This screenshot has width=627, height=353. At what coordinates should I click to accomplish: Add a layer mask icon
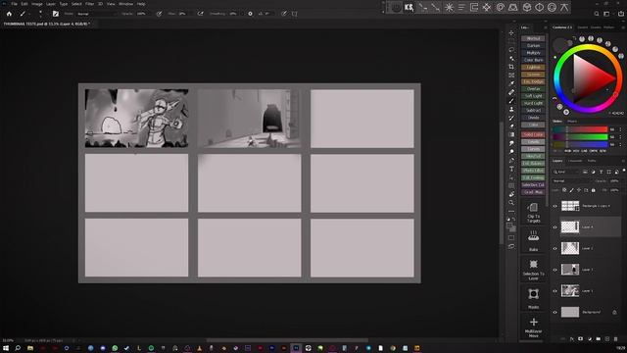[x=581, y=339]
